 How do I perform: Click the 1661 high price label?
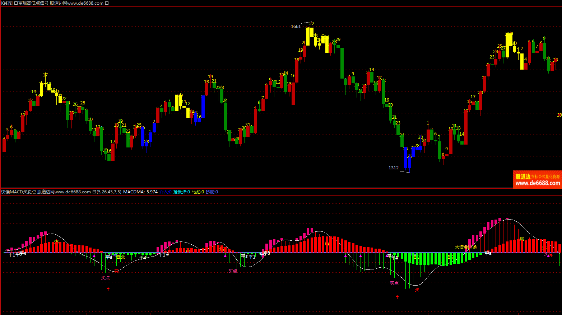(296, 27)
